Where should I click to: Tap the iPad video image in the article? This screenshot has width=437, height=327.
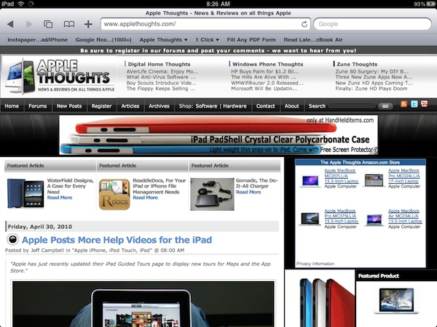[143, 304]
